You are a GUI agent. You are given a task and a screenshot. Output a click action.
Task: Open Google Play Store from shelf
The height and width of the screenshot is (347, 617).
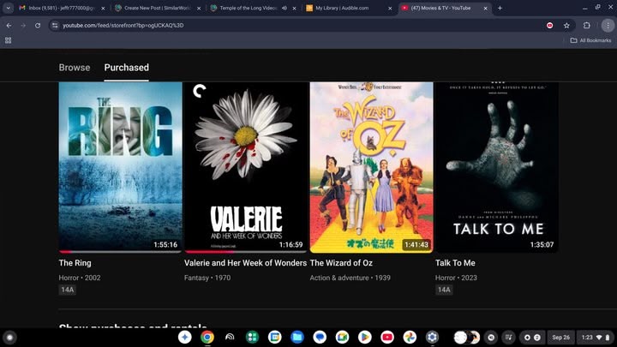coord(364,338)
